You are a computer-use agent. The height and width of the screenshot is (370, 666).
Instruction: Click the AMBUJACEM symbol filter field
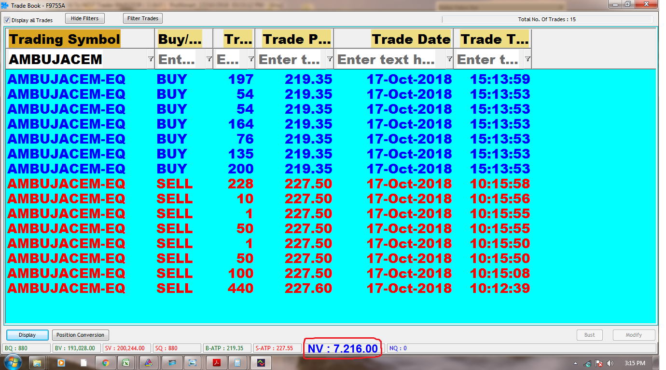pos(77,59)
